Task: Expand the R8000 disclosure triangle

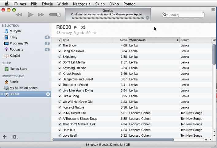Action: click(2, 94)
